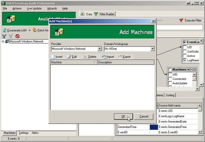205x142 pixels.
Task: Click OK in Add Machines dialog
Action: coord(123,117)
